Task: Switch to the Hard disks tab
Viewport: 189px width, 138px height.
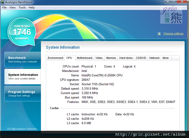Action: [126, 58]
